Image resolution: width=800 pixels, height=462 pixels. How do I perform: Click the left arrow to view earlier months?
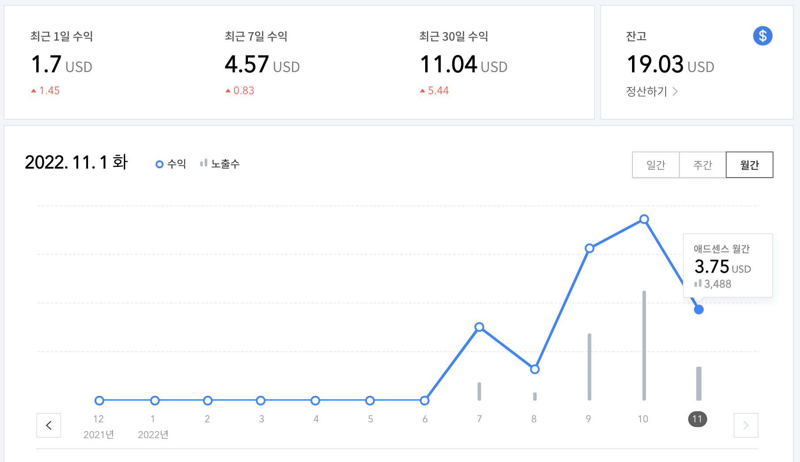[x=48, y=425]
